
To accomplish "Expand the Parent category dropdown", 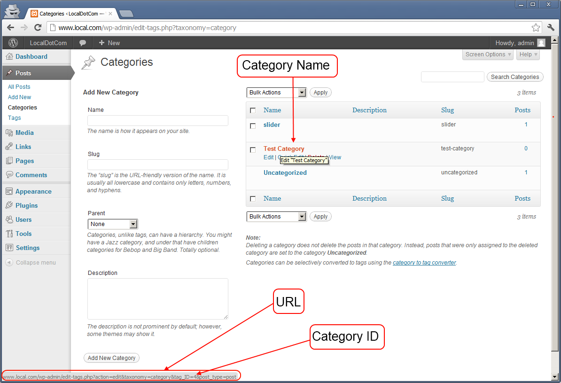I will (113, 224).
